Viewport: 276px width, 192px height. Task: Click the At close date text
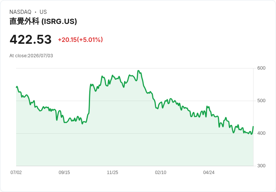click(31, 56)
